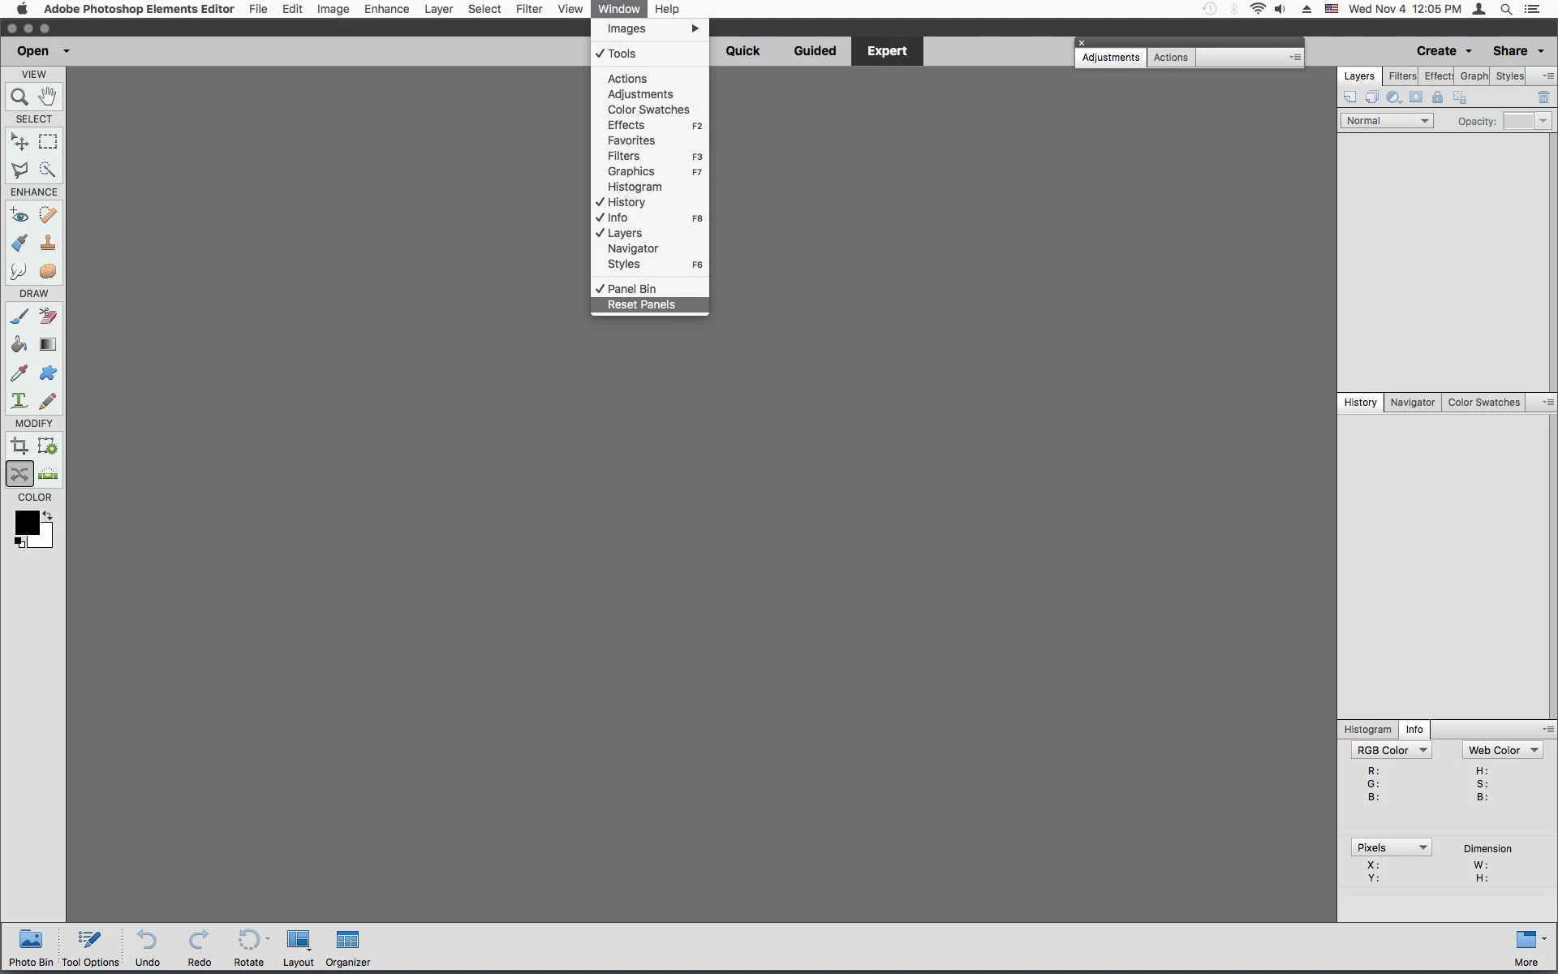Select the Clone Stamp tool
Image resolution: width=1558 pixels, height=974 pixels.
48,243
